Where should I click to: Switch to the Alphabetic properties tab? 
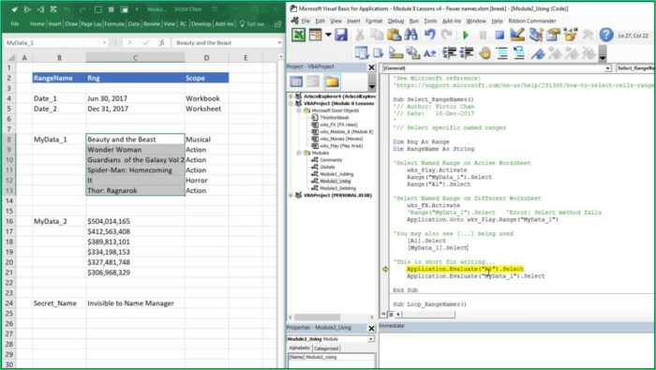pyautogui.click(x=300, y=348)
